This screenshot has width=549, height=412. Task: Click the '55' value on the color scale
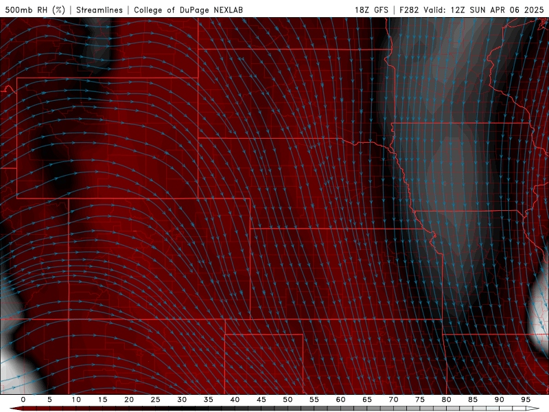pyautogui.click(x=314, y=400)
